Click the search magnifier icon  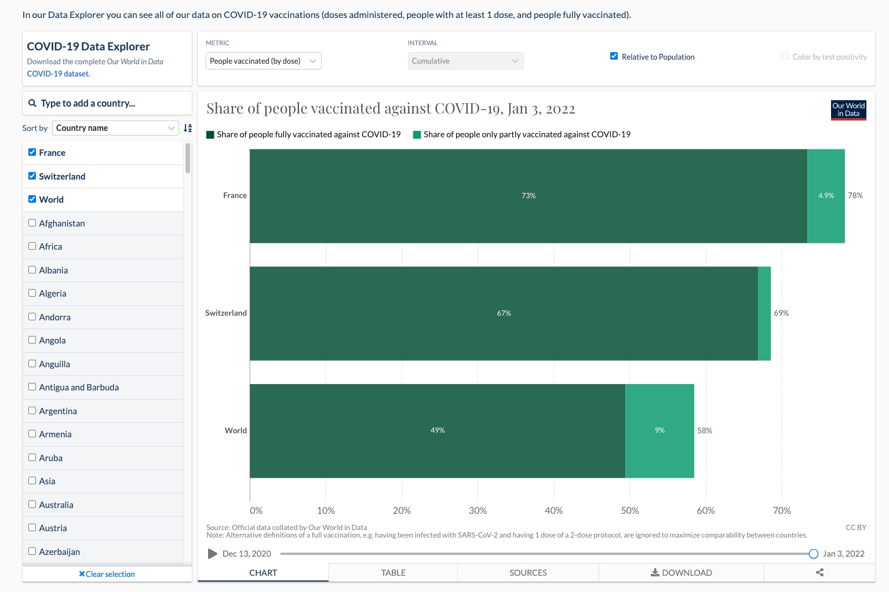tap(32, 103)
